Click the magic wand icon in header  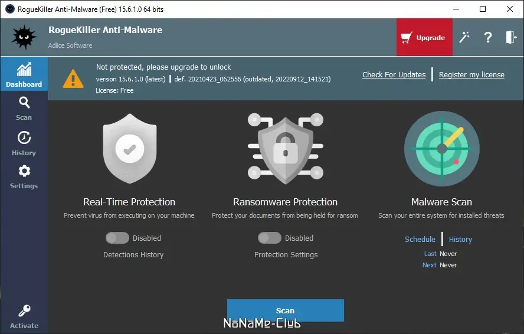click(x=464, y=37)
